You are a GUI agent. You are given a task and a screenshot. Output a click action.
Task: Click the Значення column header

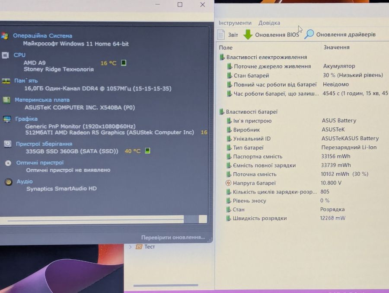pos(336,47)
